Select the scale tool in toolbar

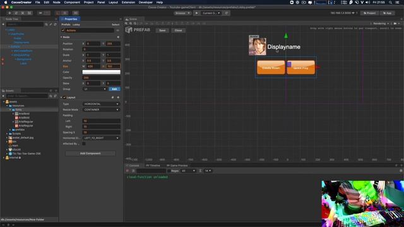pos(23,13)
